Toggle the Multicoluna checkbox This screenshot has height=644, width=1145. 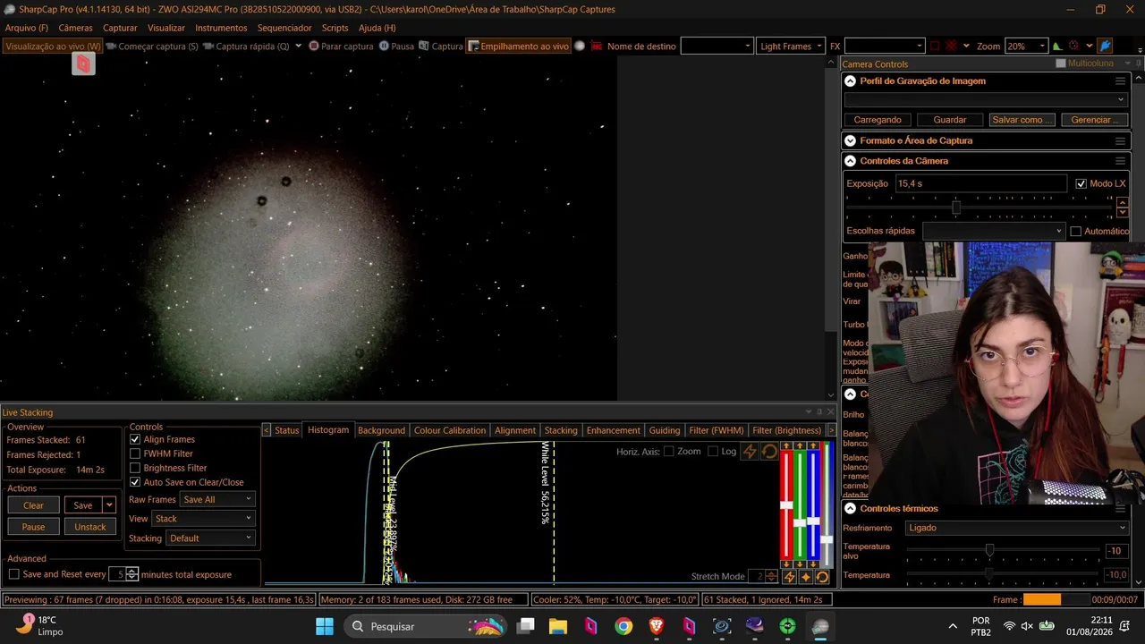[x=1061, y=64]
